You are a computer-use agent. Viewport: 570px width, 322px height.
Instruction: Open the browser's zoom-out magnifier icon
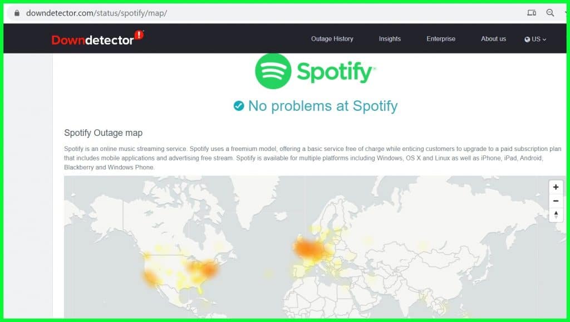click(550, 12)
